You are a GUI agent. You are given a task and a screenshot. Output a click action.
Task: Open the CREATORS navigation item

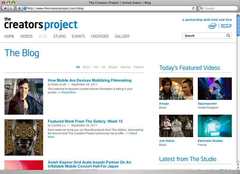[100, 36]
